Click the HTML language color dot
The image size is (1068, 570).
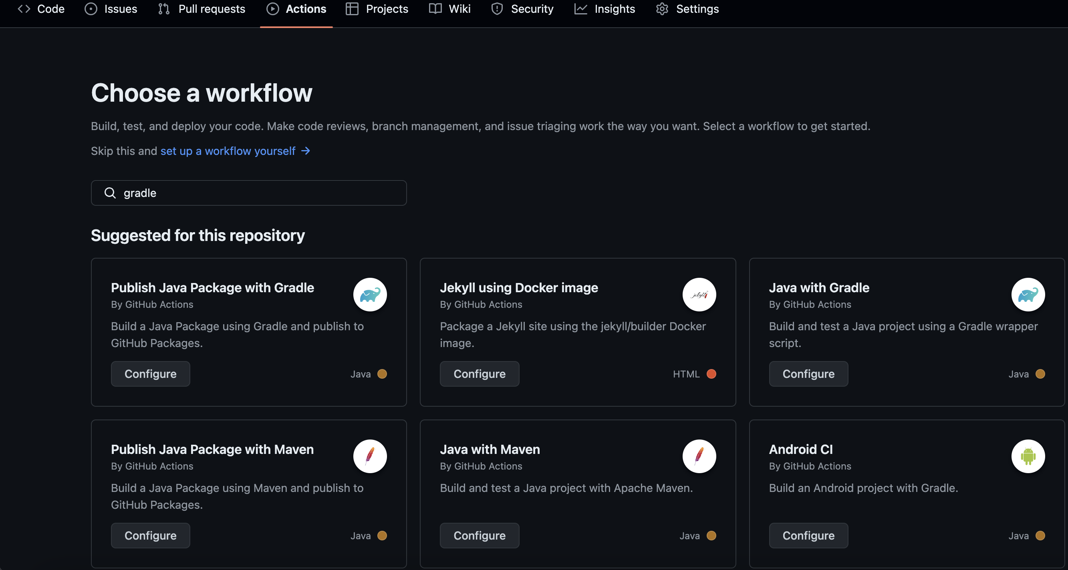[711, 374]
